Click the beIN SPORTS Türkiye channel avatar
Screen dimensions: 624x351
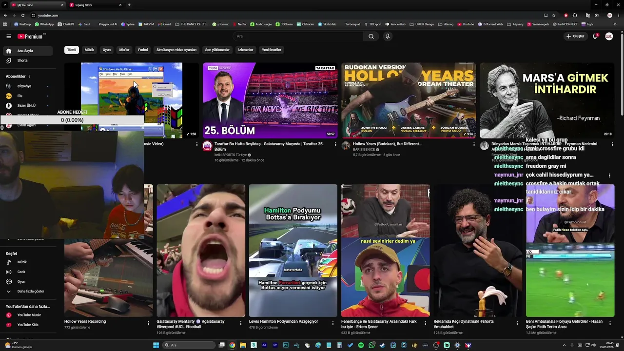pyautogui.click(x=207, y=146)
